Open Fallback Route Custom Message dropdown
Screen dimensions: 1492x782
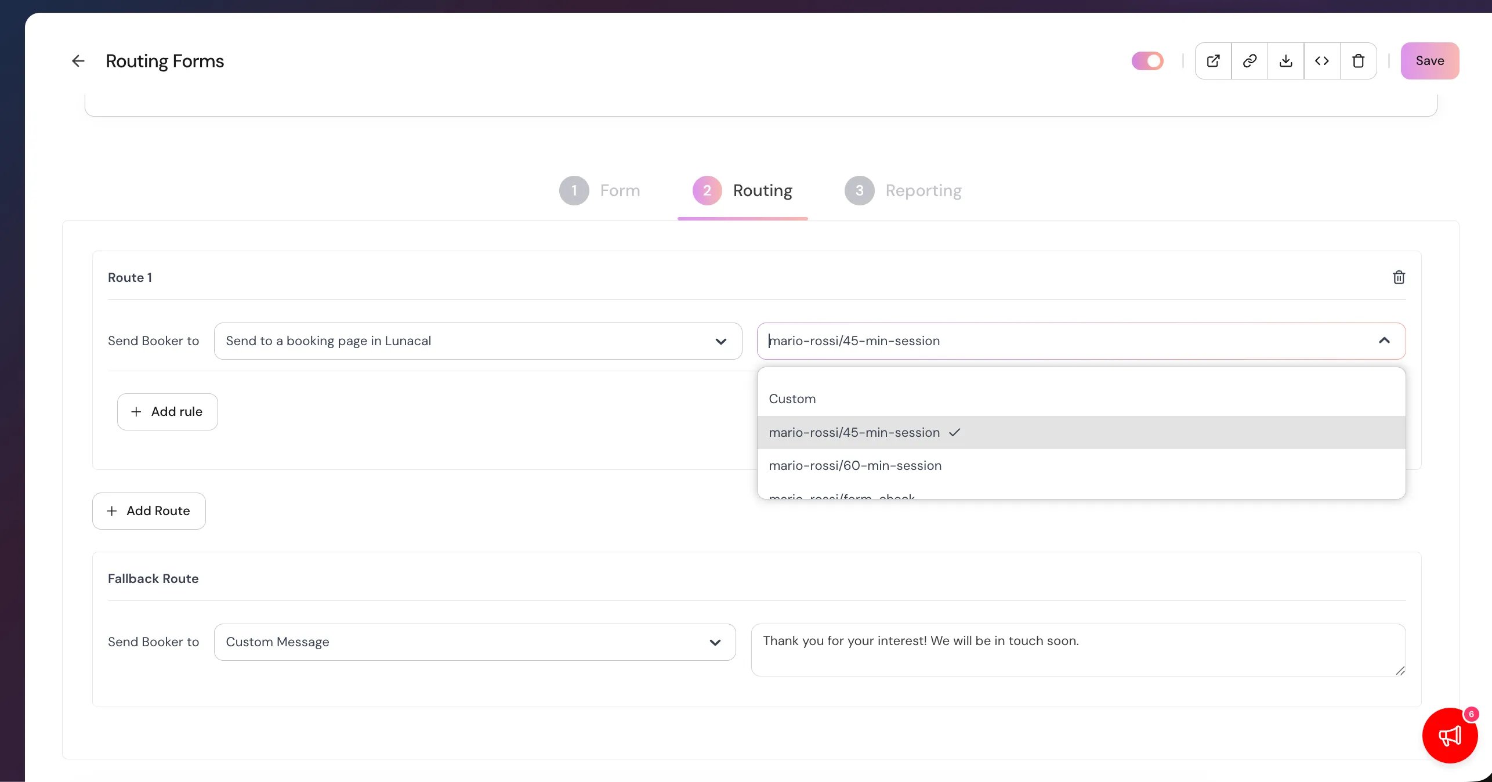(x=475, y=642)
